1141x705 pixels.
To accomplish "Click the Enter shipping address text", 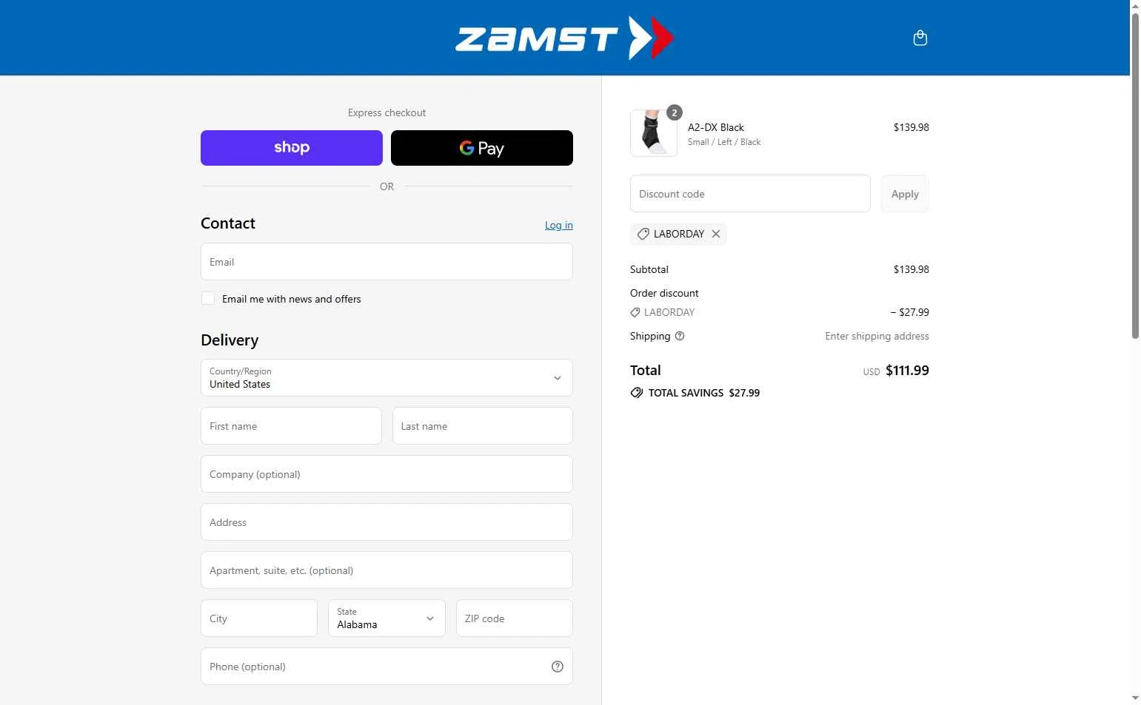I will point(877,336).
